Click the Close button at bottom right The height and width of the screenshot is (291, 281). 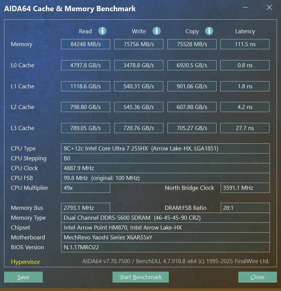coord(257,277)
